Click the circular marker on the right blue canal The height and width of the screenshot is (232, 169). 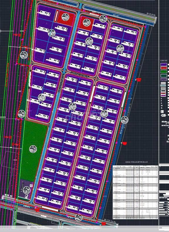pyautogui.click(x=124, y=120)
